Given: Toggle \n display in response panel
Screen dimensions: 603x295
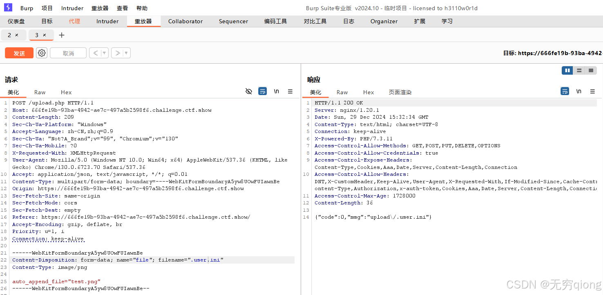Looking at the screenshot, I should (579, 91).
